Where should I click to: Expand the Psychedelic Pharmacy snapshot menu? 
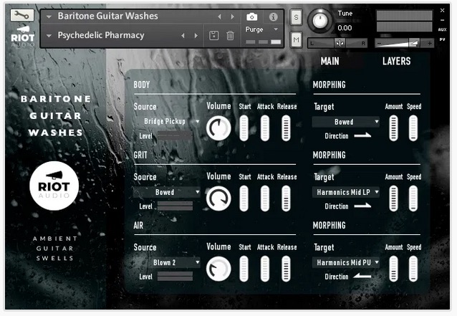point(49,36)
